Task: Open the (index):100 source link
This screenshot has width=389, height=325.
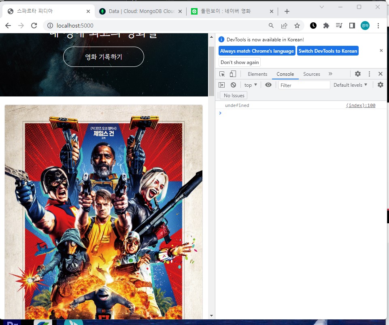Action: tap(361, 105)
